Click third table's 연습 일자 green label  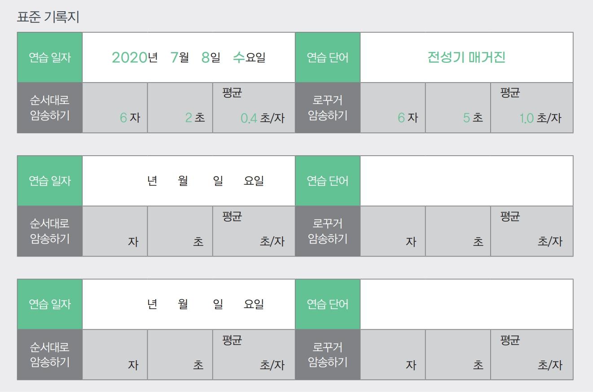click(50, 304)
